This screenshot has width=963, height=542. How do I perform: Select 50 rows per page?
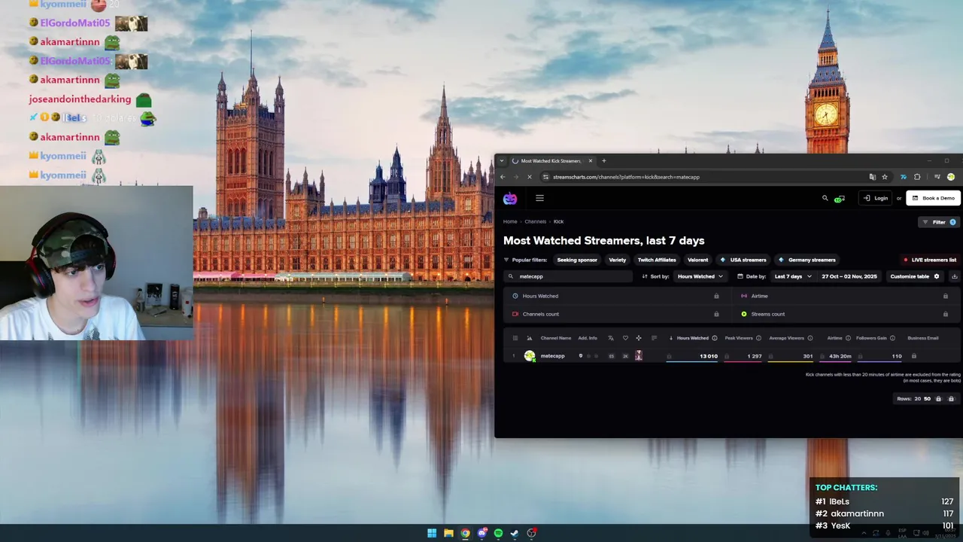pos(927,399)
